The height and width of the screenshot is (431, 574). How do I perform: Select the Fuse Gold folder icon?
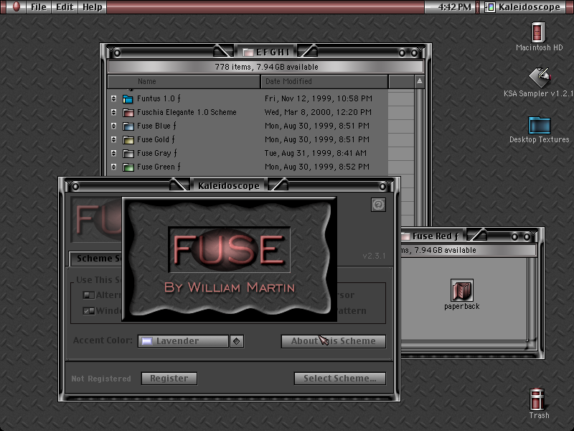tap(128, 139)
